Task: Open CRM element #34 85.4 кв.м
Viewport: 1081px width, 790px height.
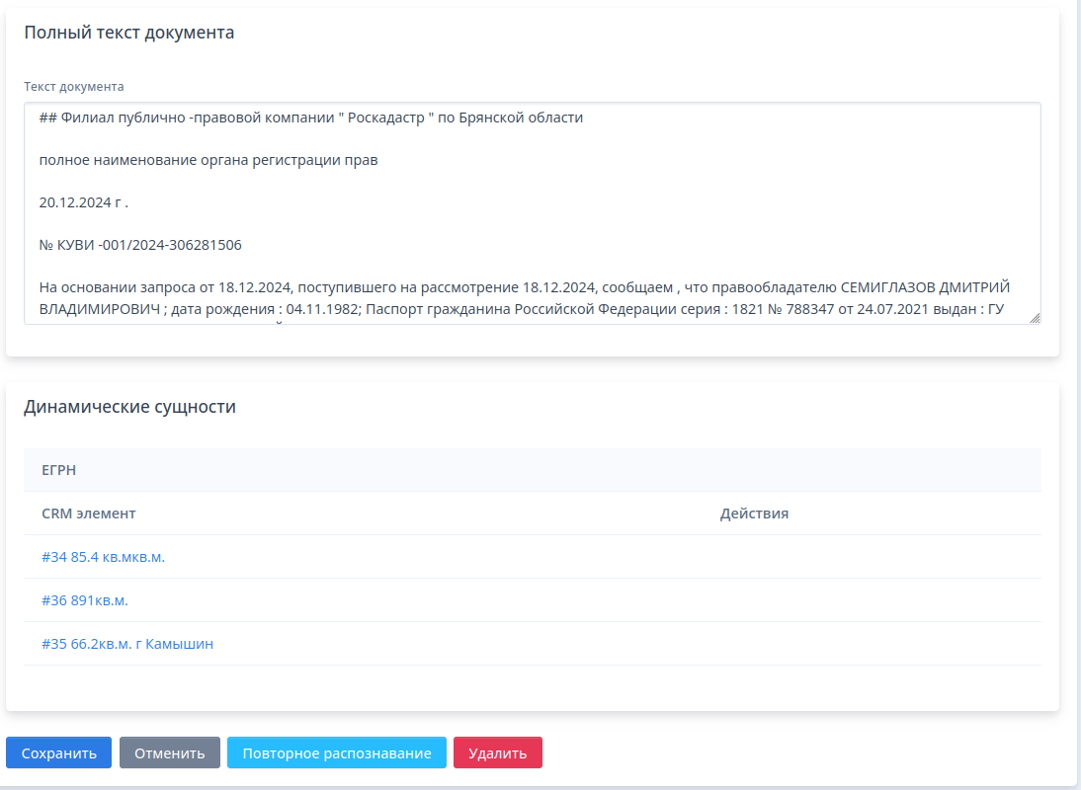Action: pyautogui.click(x=103, y=557)
